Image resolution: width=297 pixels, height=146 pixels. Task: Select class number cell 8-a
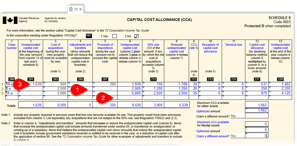[12, 89]
